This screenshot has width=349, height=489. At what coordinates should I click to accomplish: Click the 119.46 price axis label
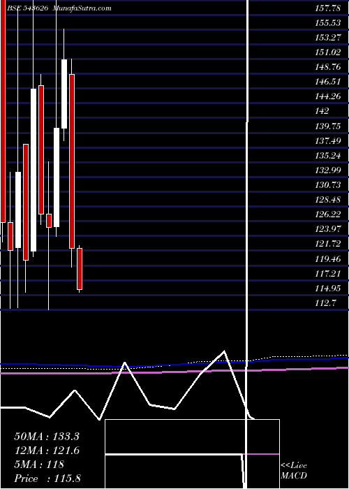click(x=328, y=258)
